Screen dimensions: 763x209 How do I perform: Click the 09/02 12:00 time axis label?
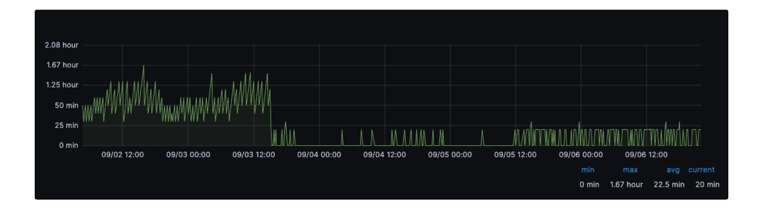pos(123,155)
